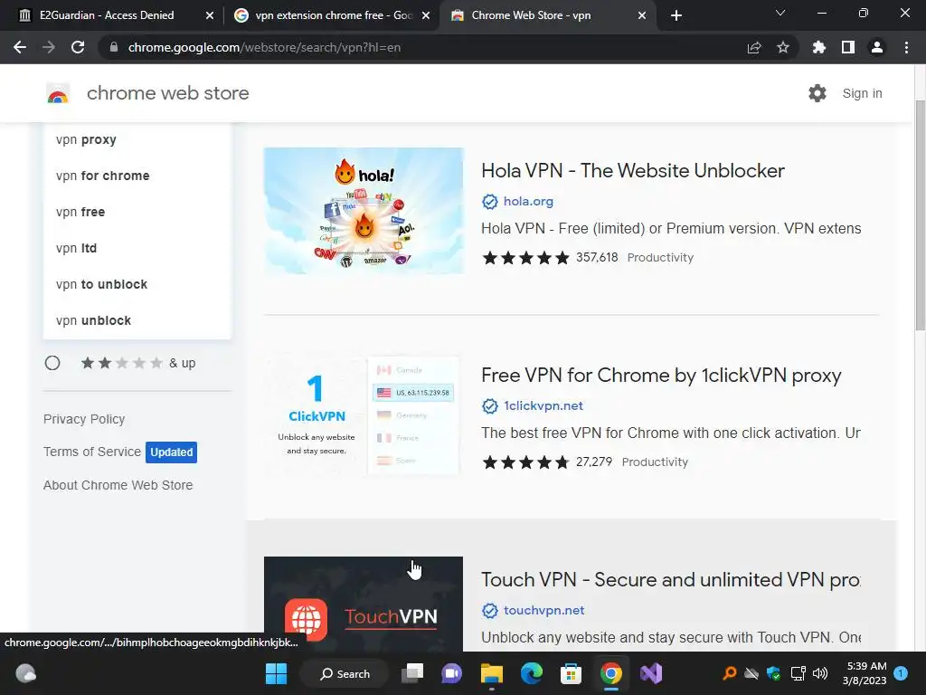Open the Terms of Service link
Viewport: 926px width, 695px height.
(x=91, y=452)
